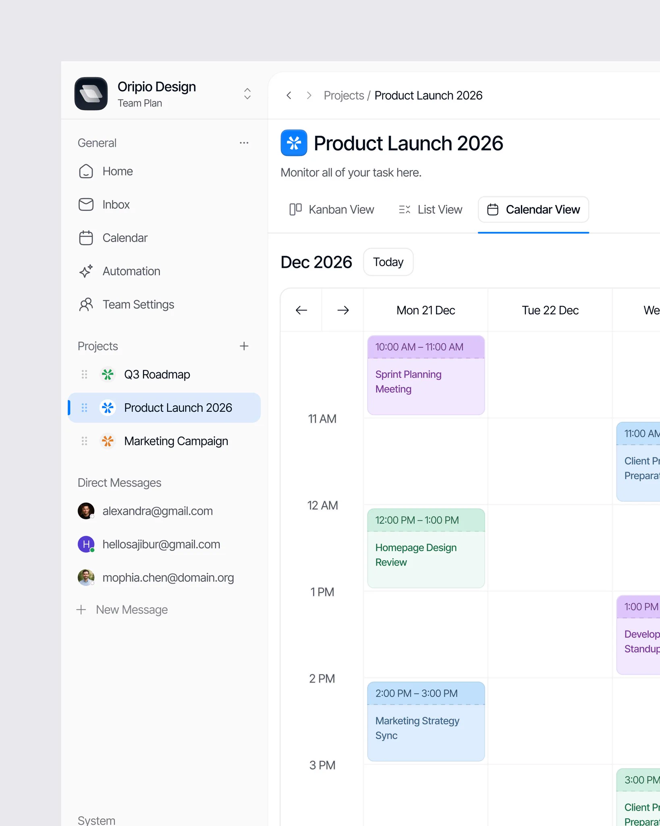
Task: Add a new project with plus icon
Action: [x=244, y=346]
